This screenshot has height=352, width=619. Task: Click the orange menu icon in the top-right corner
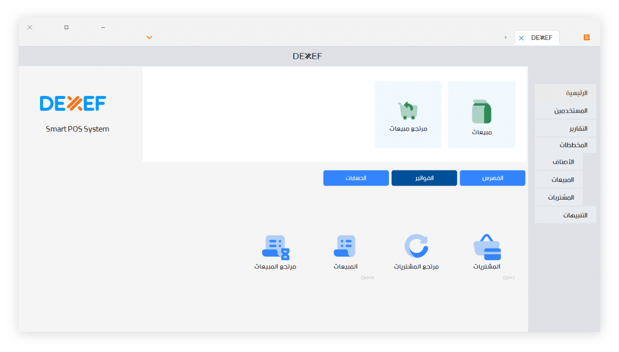pyautogui.click(x=586, y=37)
